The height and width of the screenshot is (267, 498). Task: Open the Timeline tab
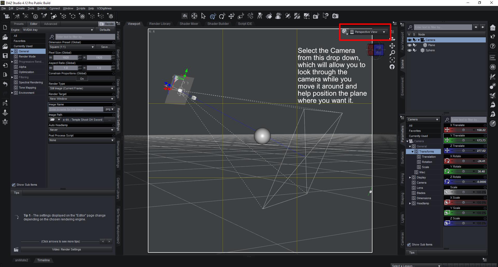[43, 260]
